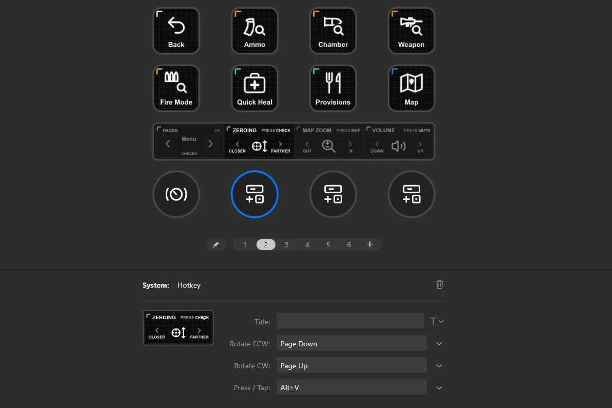Select the Zeroing touch strip segment
This screenshot has height=408, width=612.
coord(259,141)
